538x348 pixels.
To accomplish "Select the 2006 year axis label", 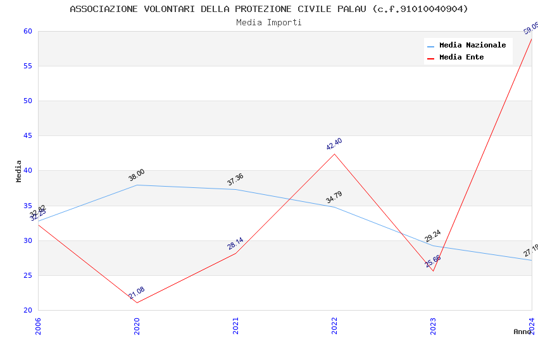I will pyautogui.click(x=38, y=325).
